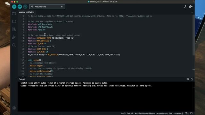Click the #include <SPI.h> line
The width and height of the screenshot is (205, 115).
click(37, 30)
